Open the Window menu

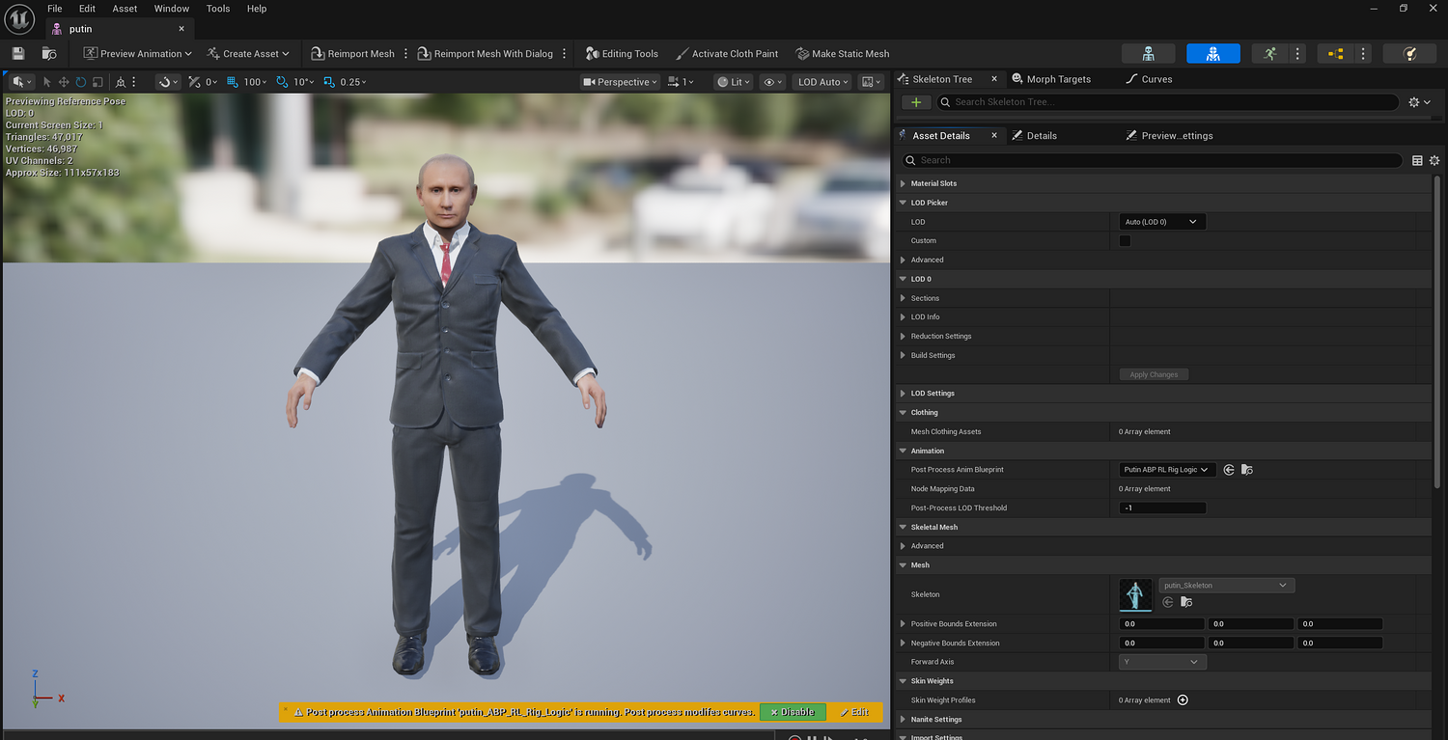172,9
